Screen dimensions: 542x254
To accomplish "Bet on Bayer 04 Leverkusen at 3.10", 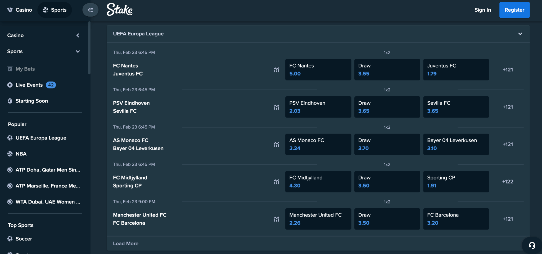I will coord(456,144).
